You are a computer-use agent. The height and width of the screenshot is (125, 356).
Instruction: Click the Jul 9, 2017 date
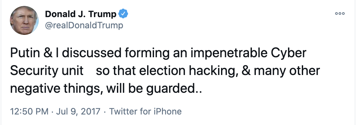coord(78,112)
